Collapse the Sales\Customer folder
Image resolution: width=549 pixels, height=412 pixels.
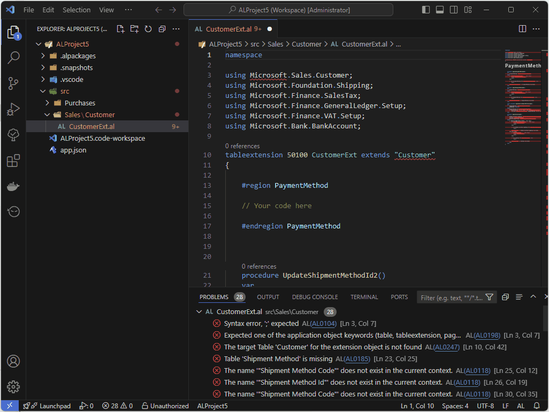(47, 115)
